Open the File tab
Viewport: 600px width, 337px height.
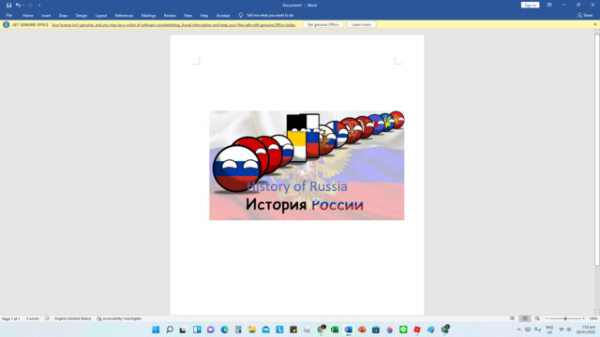tap(8, 15)
